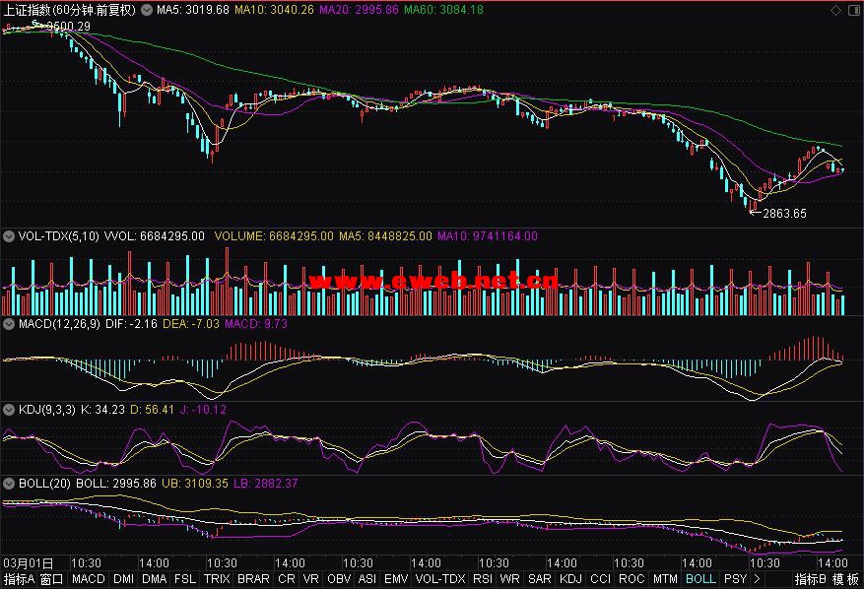Switch to the KDJ indicator tab
Image resolution: width=864 pixels, height=589 pixels.
(571, 579)
